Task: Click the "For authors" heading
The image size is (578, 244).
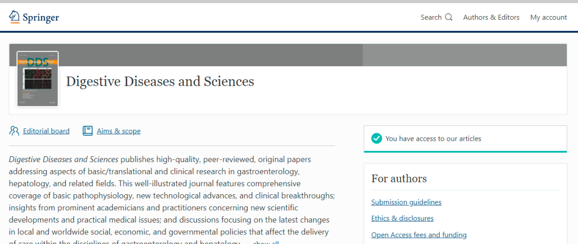Action: pos(399,179)
